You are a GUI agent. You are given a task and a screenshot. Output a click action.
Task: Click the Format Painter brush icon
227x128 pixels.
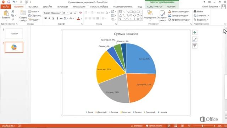[13, 20]
